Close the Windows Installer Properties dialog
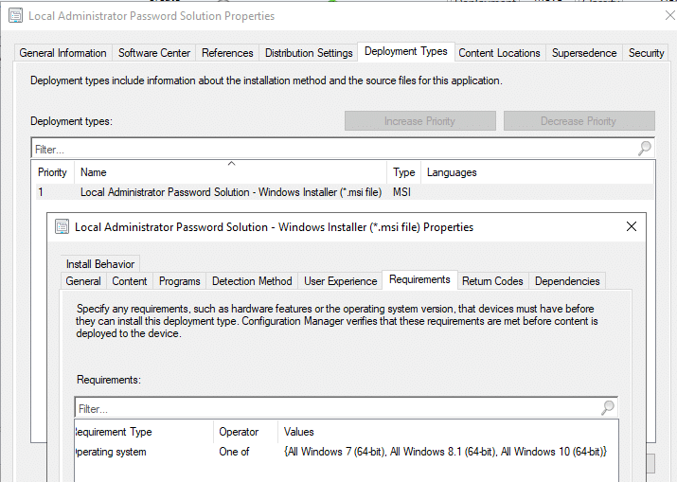Viewport: 677px width, 482px height. [x=632, y=227]
